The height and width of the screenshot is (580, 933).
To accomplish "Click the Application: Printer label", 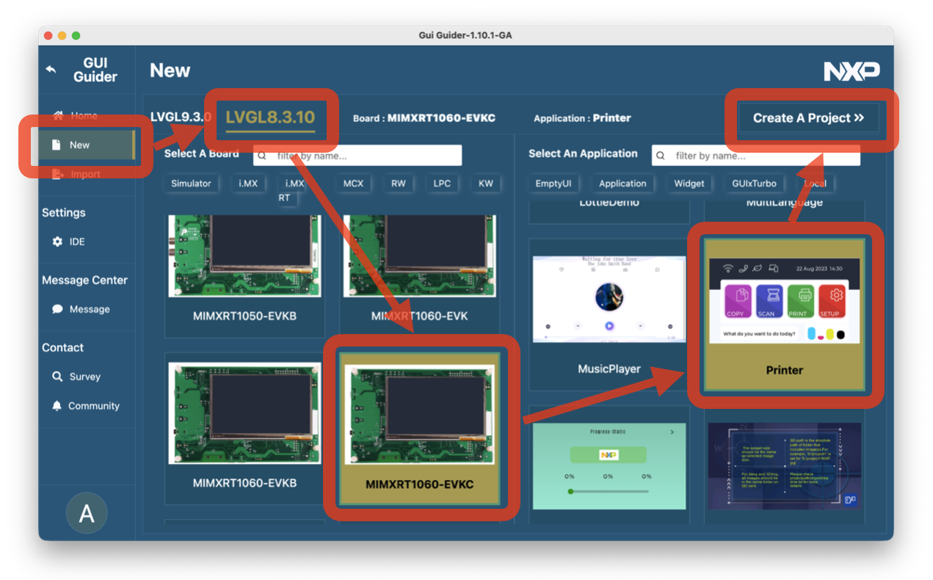I will click(582, 118).
